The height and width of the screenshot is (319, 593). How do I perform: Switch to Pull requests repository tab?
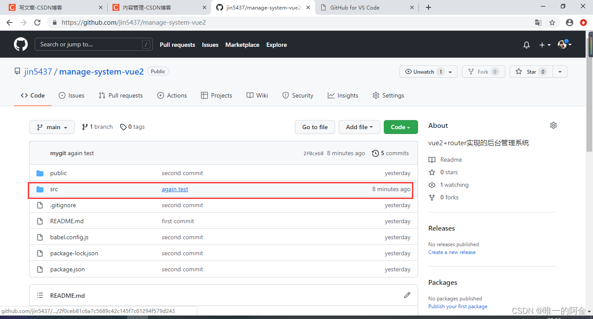pyautogui.click(x=121, y=95)
